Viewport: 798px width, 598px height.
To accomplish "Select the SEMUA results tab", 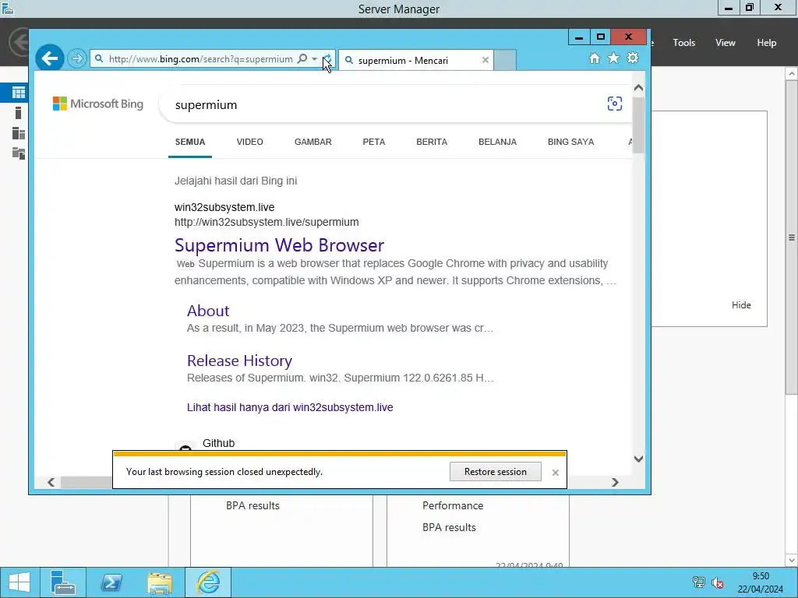I will coord(190,142).
